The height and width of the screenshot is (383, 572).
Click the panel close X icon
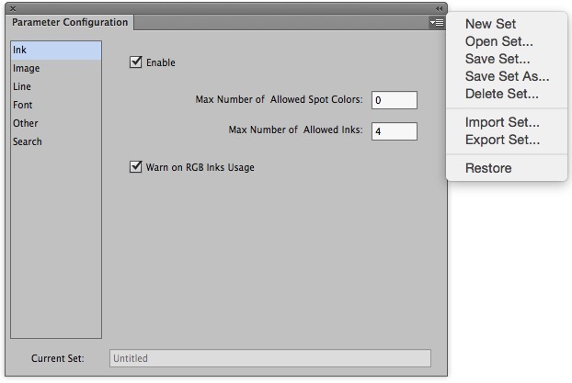(x=12, y=7)
